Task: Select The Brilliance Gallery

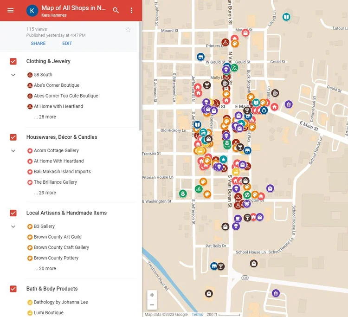Action: point(55,182)
